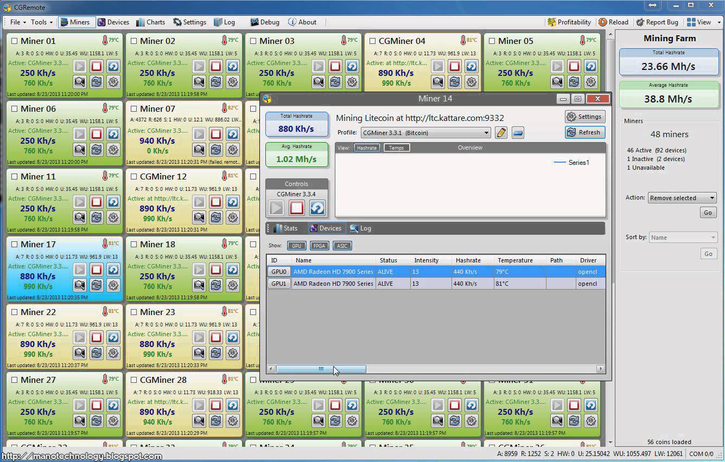725x462 pixels.
Task: Open Miner 17 magnifier details icon
Action: click(x=80, y=286)
